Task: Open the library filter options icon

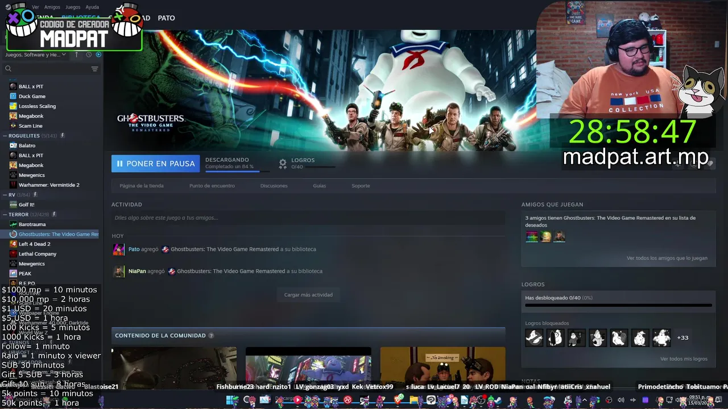Action: pos(94,69)
